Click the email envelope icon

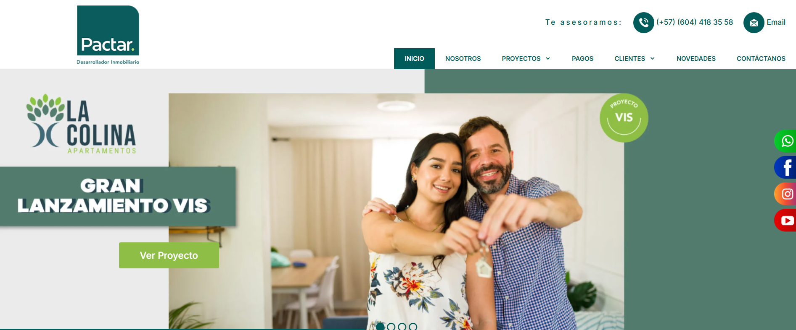754,23
